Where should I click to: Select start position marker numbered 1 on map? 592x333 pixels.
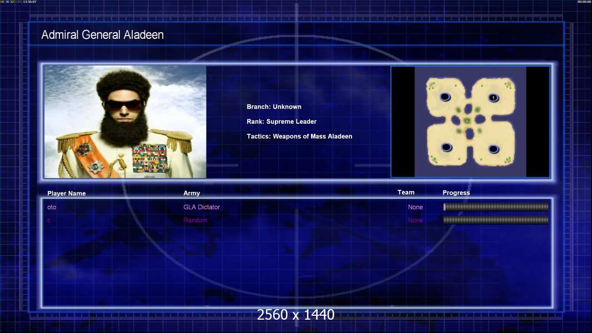point(493,98)
